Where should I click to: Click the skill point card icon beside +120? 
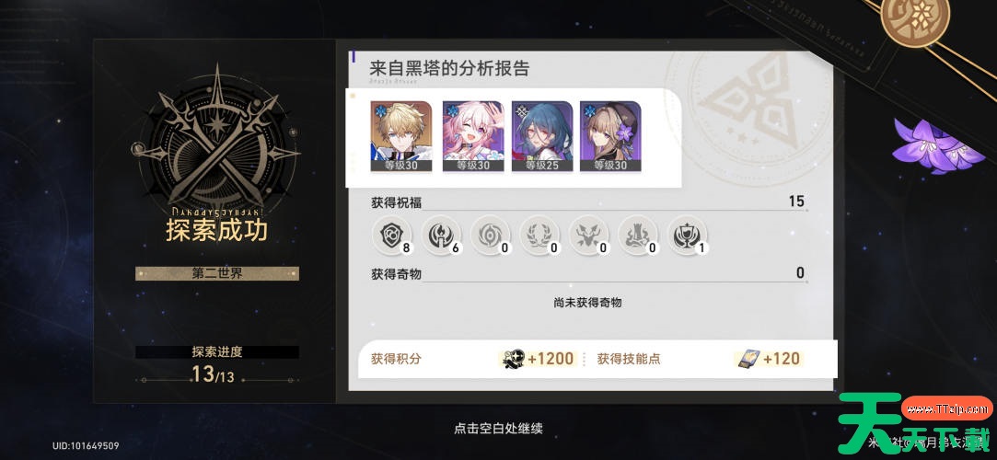click(748, 359)
